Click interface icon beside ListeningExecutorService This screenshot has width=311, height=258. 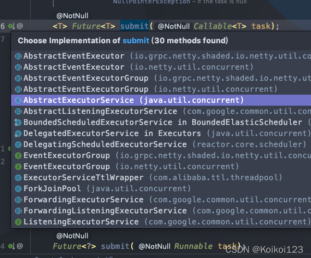click(18, 221)
